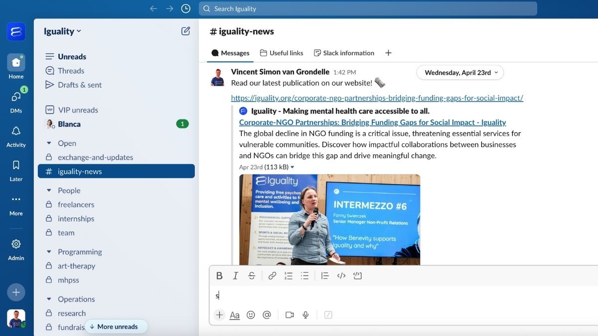Collapse the Programming section
The height and width of the screenshot is (336, 598).
49,252
